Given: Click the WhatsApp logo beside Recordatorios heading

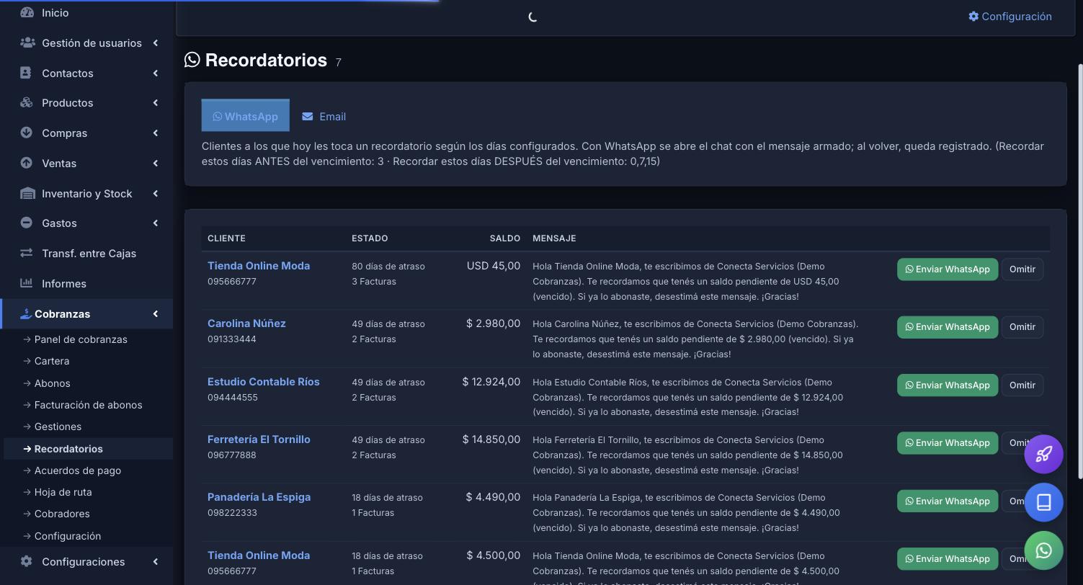Looking at the screenshot, I should point(192,60).
